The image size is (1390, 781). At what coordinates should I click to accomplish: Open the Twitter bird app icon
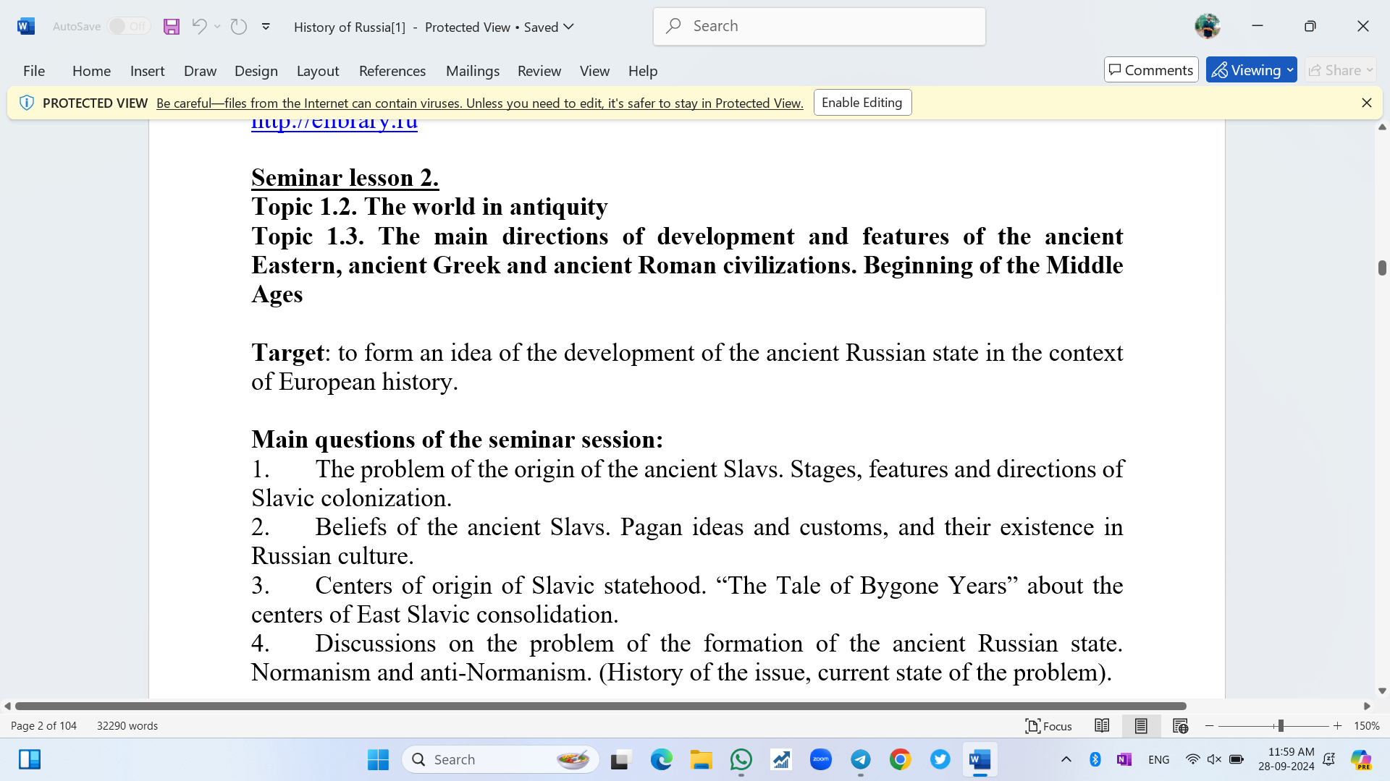tap(940, 759)
